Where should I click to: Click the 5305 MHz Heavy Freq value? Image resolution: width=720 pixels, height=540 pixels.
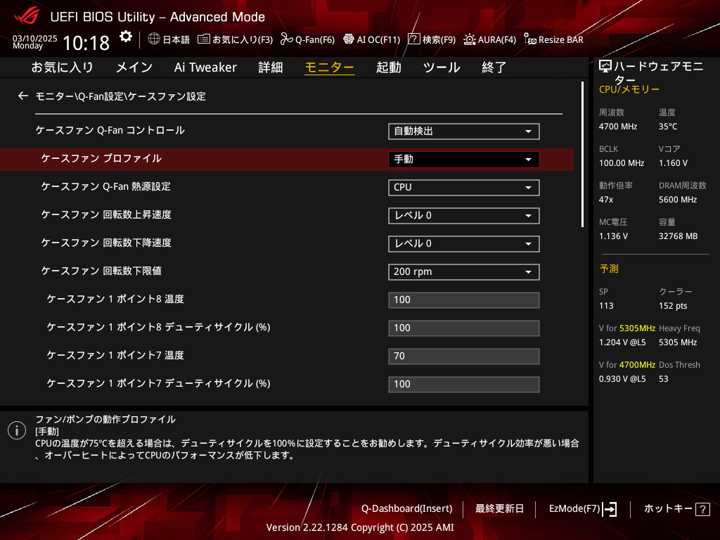[678, 342]
